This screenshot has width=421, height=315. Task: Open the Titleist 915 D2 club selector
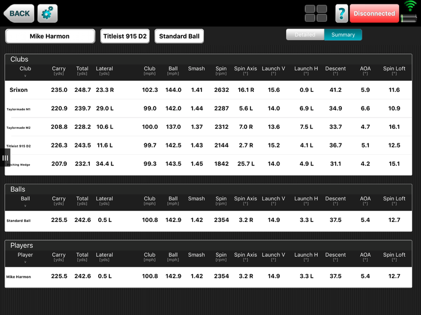click(x=125, y=36)
